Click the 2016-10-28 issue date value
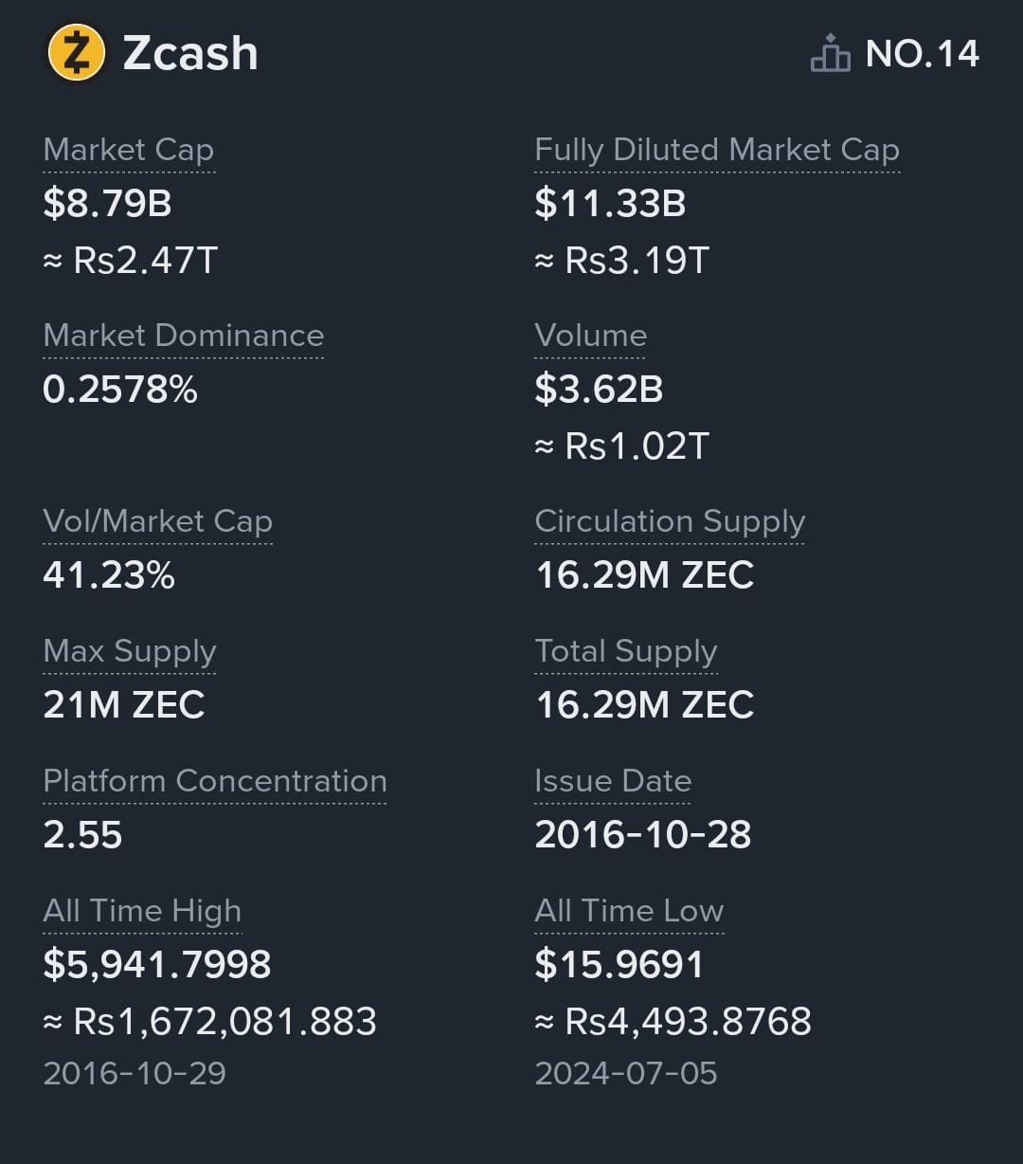 pos(643,835)
